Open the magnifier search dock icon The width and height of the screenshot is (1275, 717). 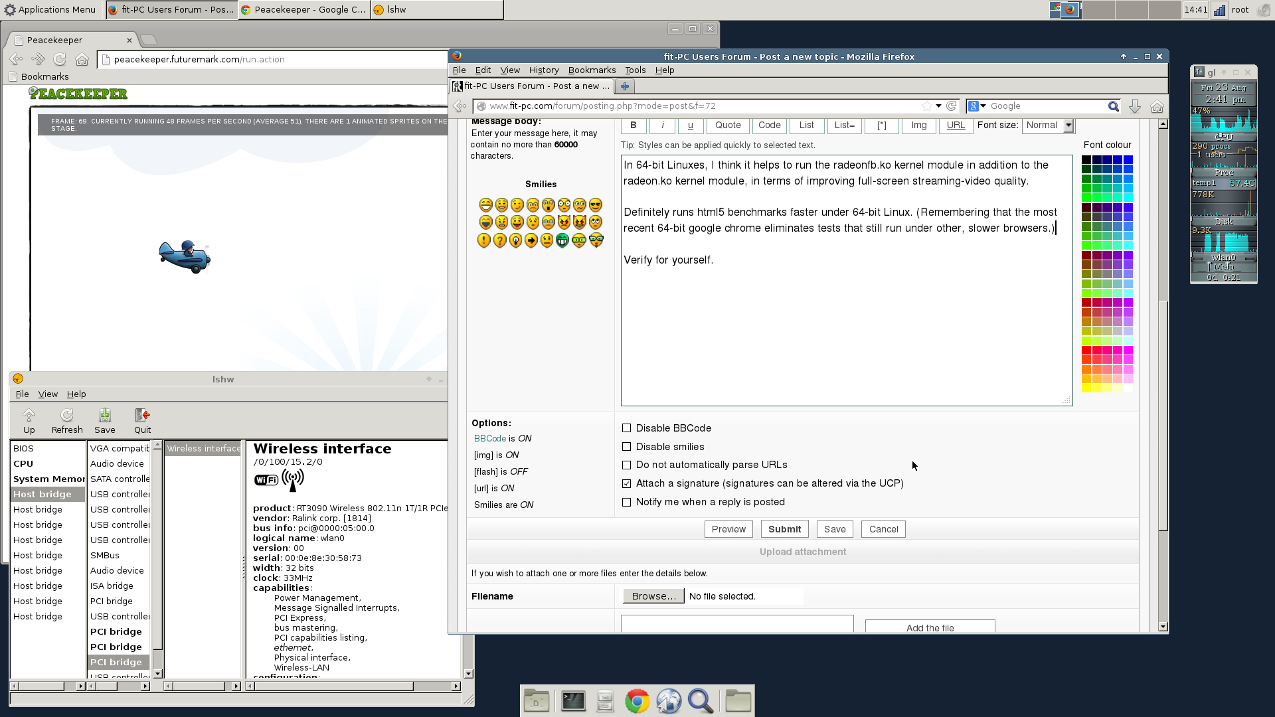pos(701,701)
